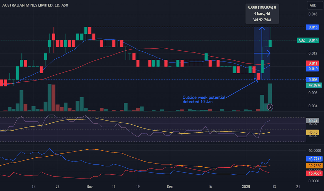
Task: Select the 43.7213 indicator value label
Action: [314, 159]
